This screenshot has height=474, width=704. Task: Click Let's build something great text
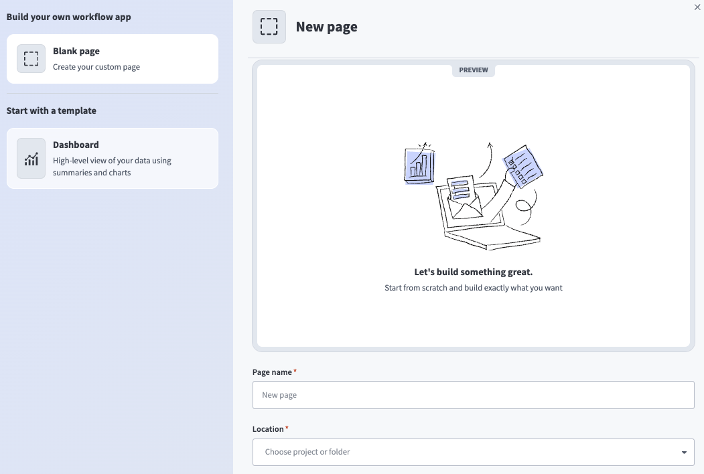coord(473,272)
